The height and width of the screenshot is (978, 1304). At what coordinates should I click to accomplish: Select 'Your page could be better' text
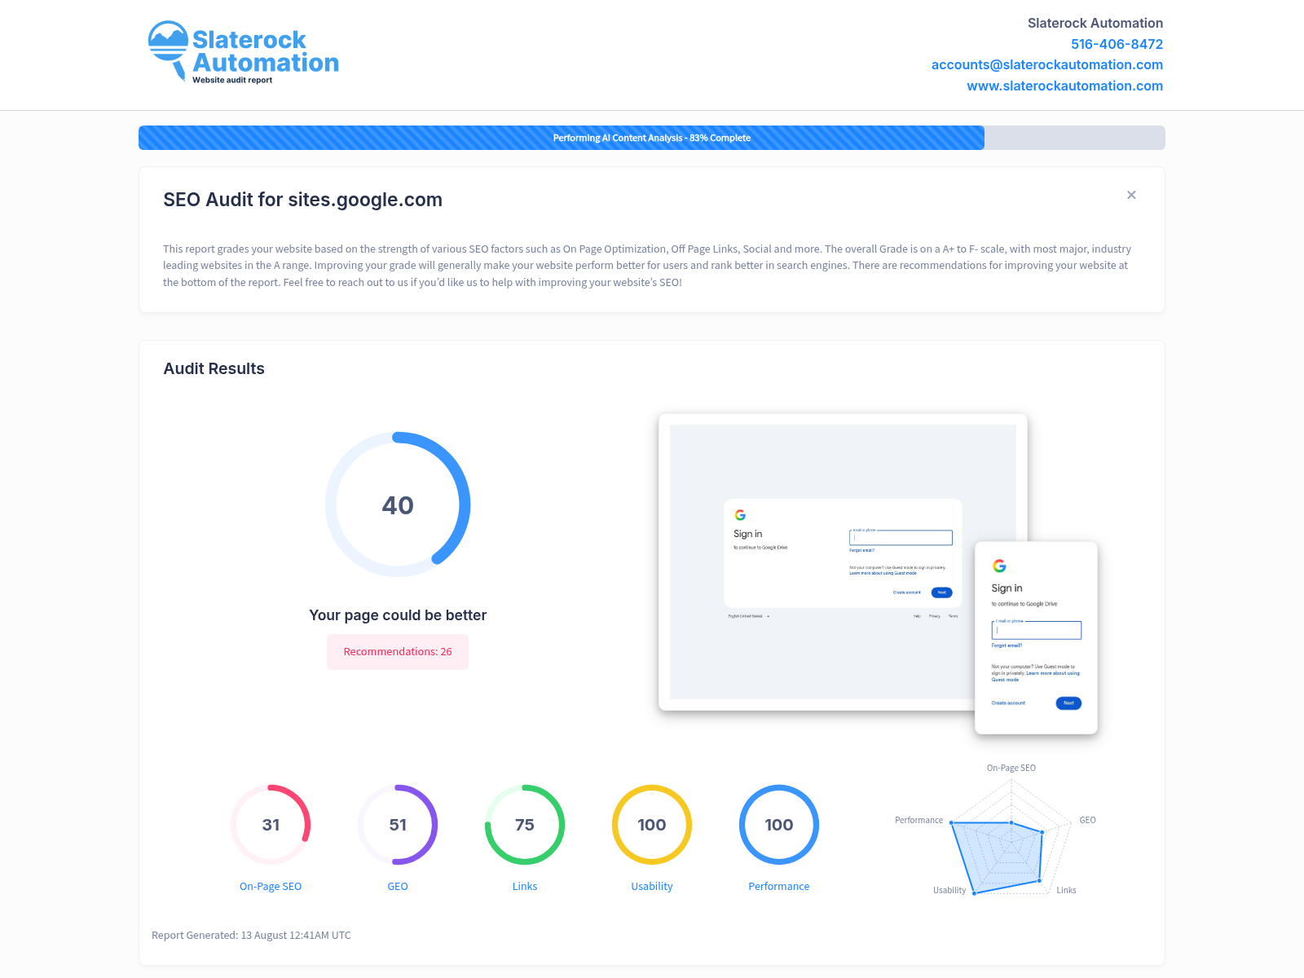tap(398, 615)
